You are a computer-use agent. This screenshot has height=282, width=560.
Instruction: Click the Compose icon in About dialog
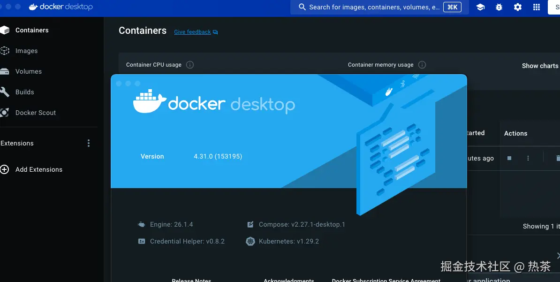pos(250,224)
